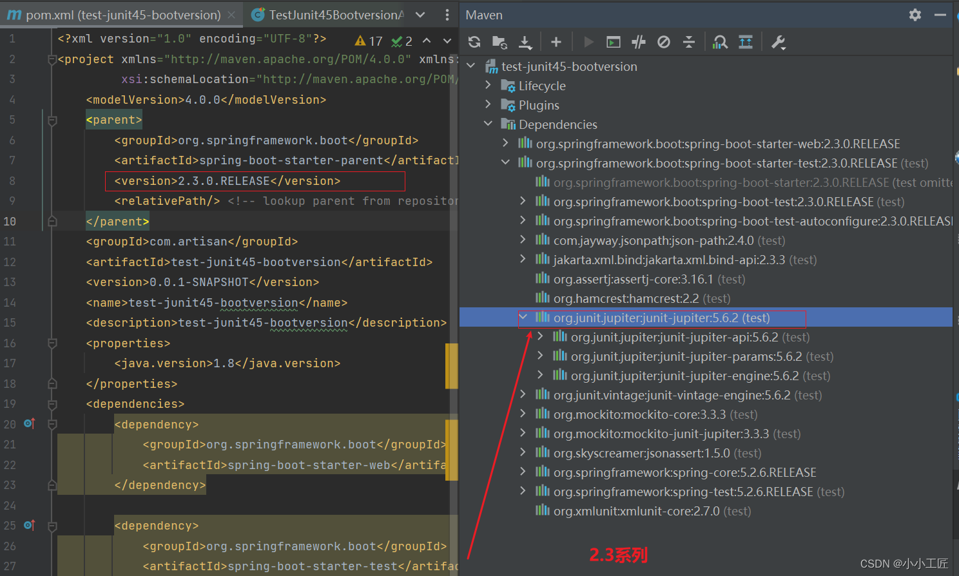Image resolution: width=959 pixels, height=576 pixels.
Task: Click the Maven panel title
Action: tap(484, 15)
